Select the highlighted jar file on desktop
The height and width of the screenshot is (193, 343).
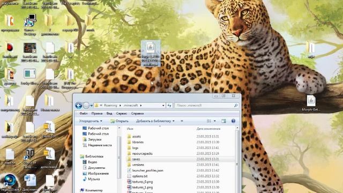151,54
